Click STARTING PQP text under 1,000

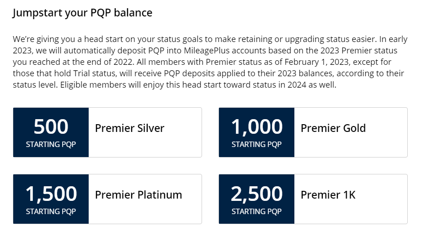(x=257, y=144)
